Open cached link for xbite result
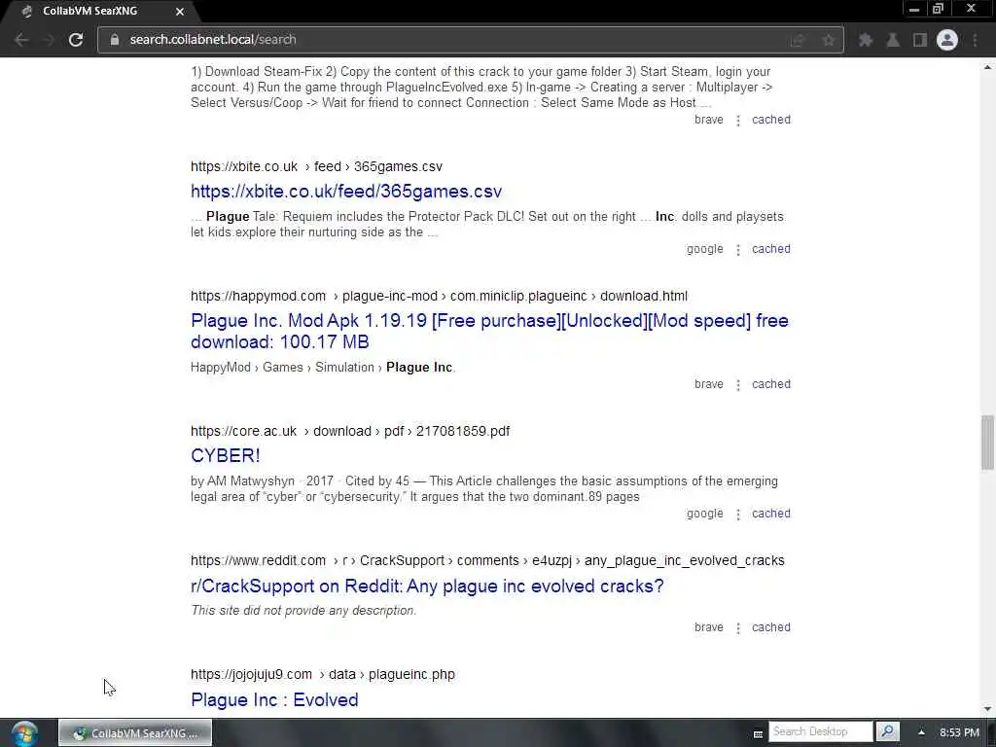This screenshot has width=996, height=747. [771, 249]
